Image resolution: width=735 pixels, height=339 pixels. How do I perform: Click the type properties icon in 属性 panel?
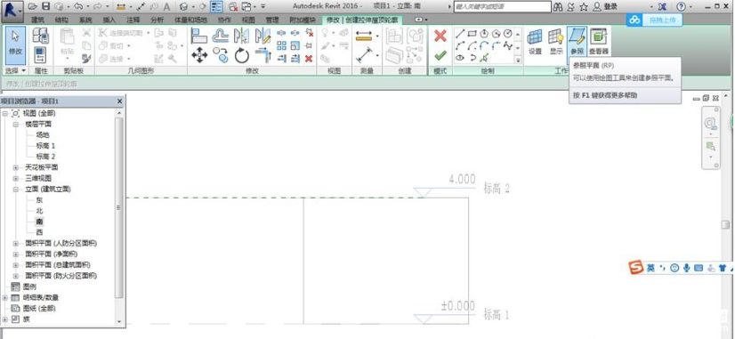coord(41,36)
